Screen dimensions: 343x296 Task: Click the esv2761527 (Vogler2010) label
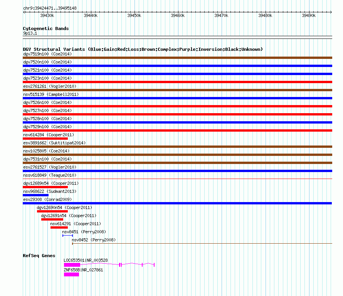point(50,167)
